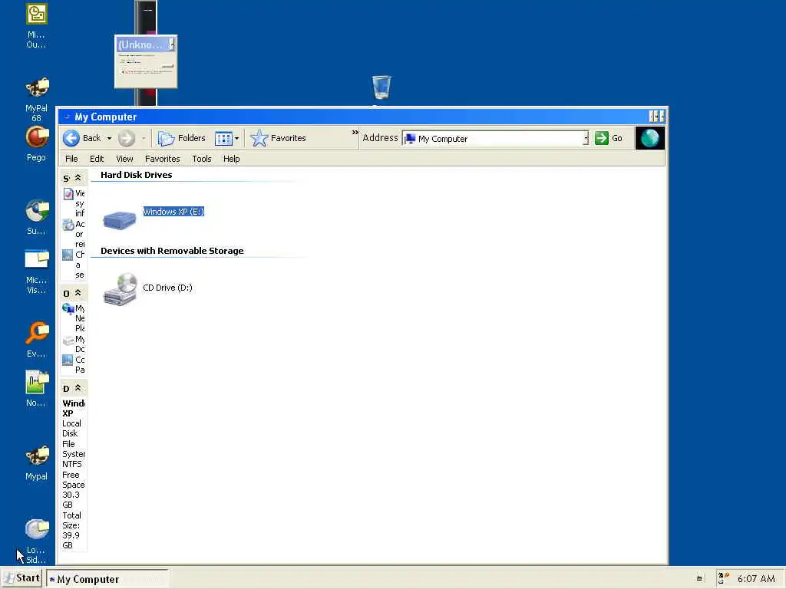Open the File menu
This screenshot has height=589, width=786.
pos(71,159)
